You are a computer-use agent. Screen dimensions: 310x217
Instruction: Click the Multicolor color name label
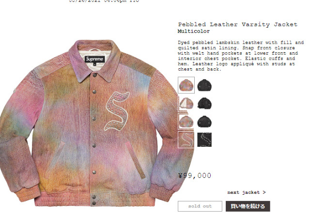[x=194, y=31]
